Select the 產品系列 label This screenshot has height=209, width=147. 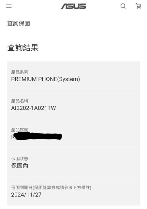[20, 72]
